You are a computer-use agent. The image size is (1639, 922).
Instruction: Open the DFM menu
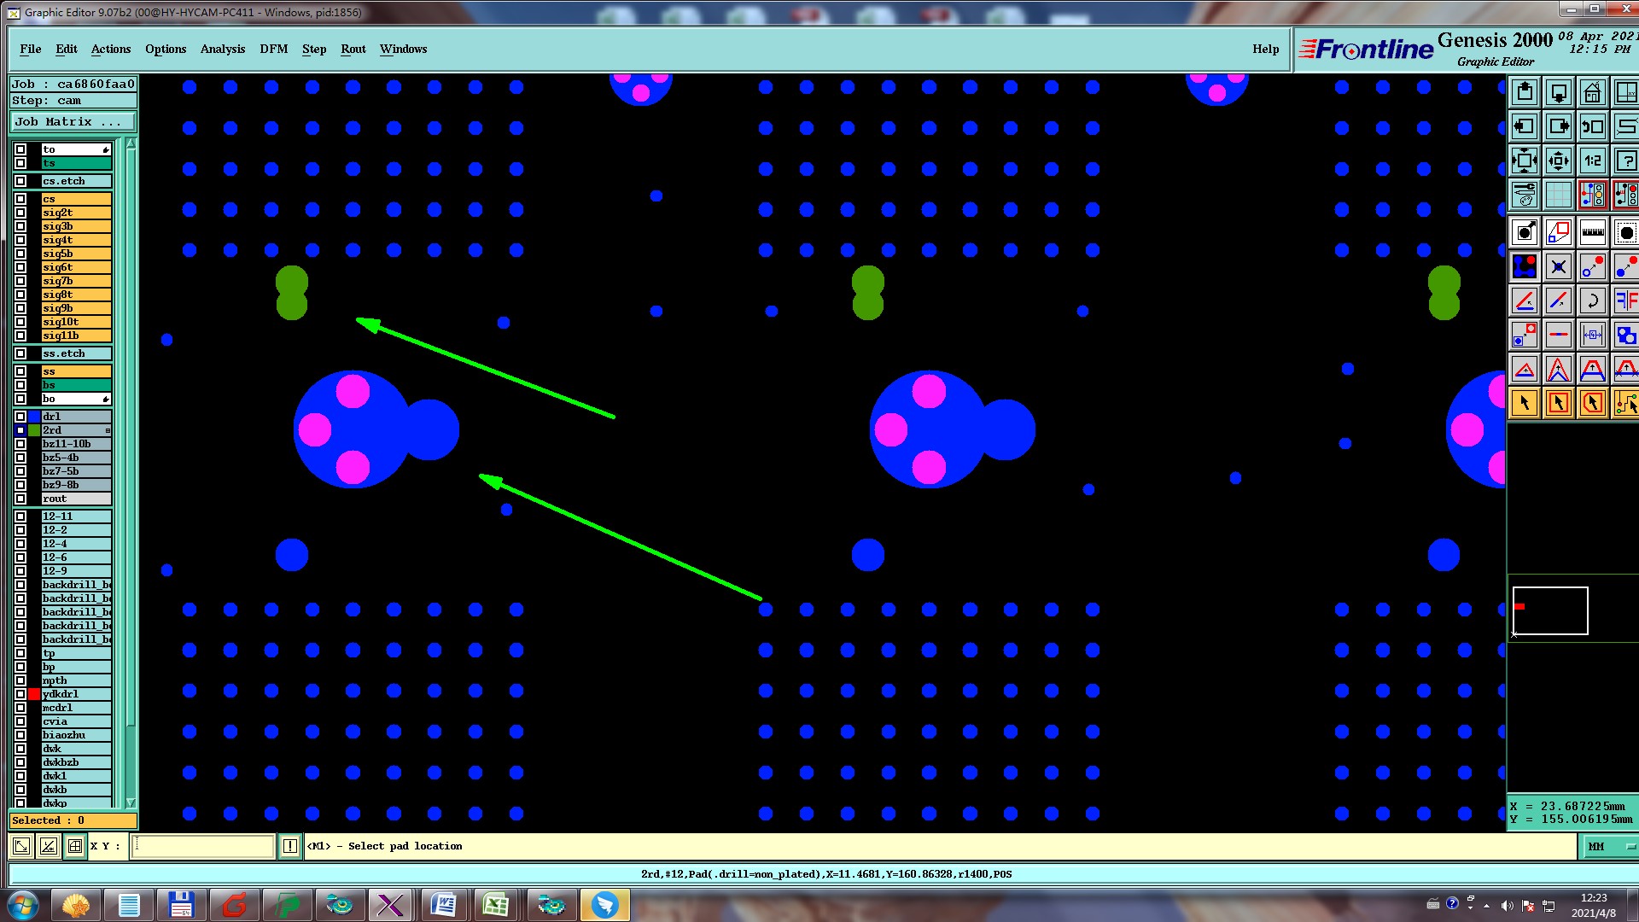click(x=273, y=49)
